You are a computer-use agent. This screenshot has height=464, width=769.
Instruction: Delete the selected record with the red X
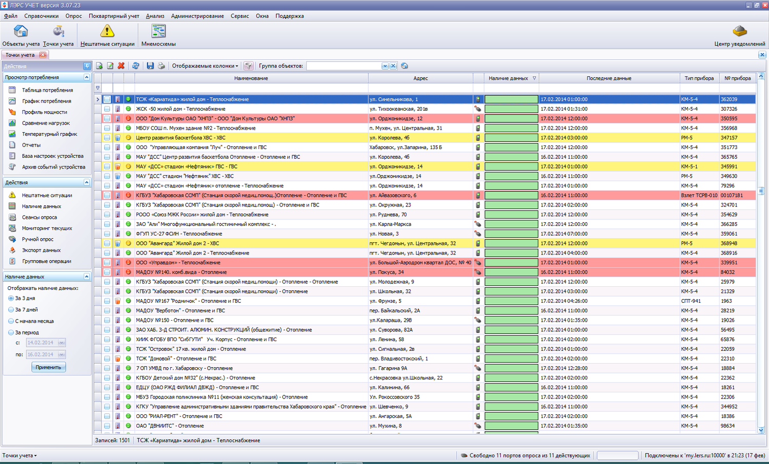(x=121, y=66)
